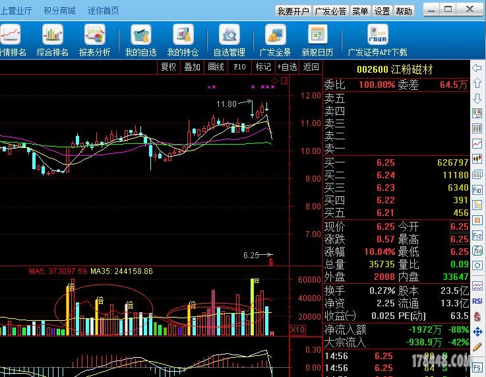Viewport: 486px width, 377px height.
Task: Toggle 画线 line drawing mode
Action: click(216, 67)
